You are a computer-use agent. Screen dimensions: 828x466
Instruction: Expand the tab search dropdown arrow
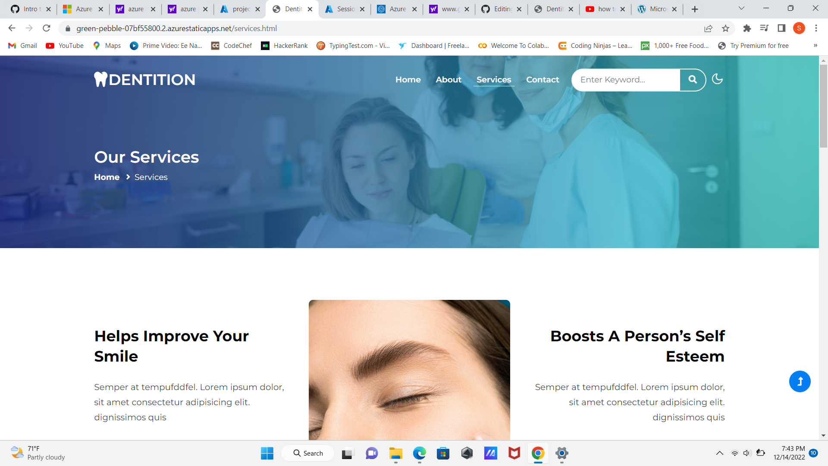coord(741,8)
